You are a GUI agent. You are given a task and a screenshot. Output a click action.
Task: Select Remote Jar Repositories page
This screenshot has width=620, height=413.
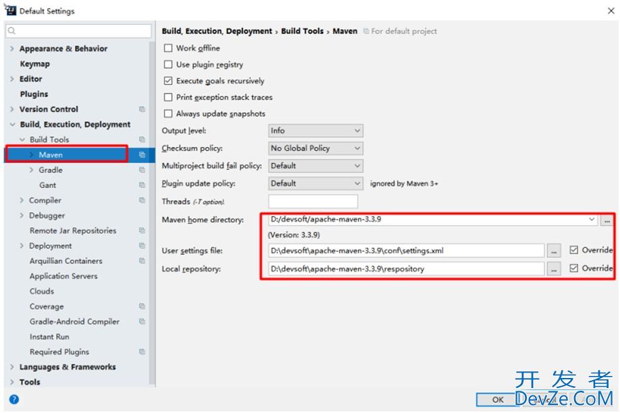coord(73,230)
